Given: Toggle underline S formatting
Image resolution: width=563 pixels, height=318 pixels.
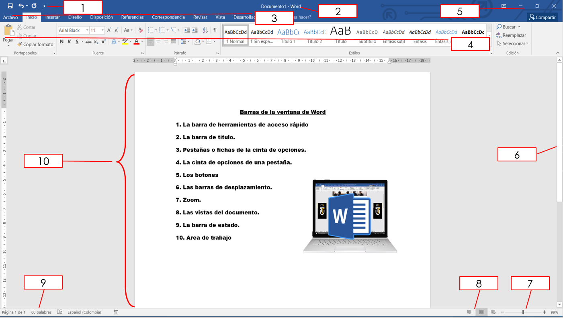Looking at the screenshot, I should click(x=77, y=42).
